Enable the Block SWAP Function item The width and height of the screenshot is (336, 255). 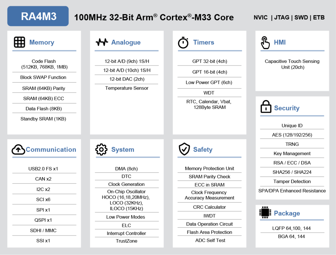43,77
